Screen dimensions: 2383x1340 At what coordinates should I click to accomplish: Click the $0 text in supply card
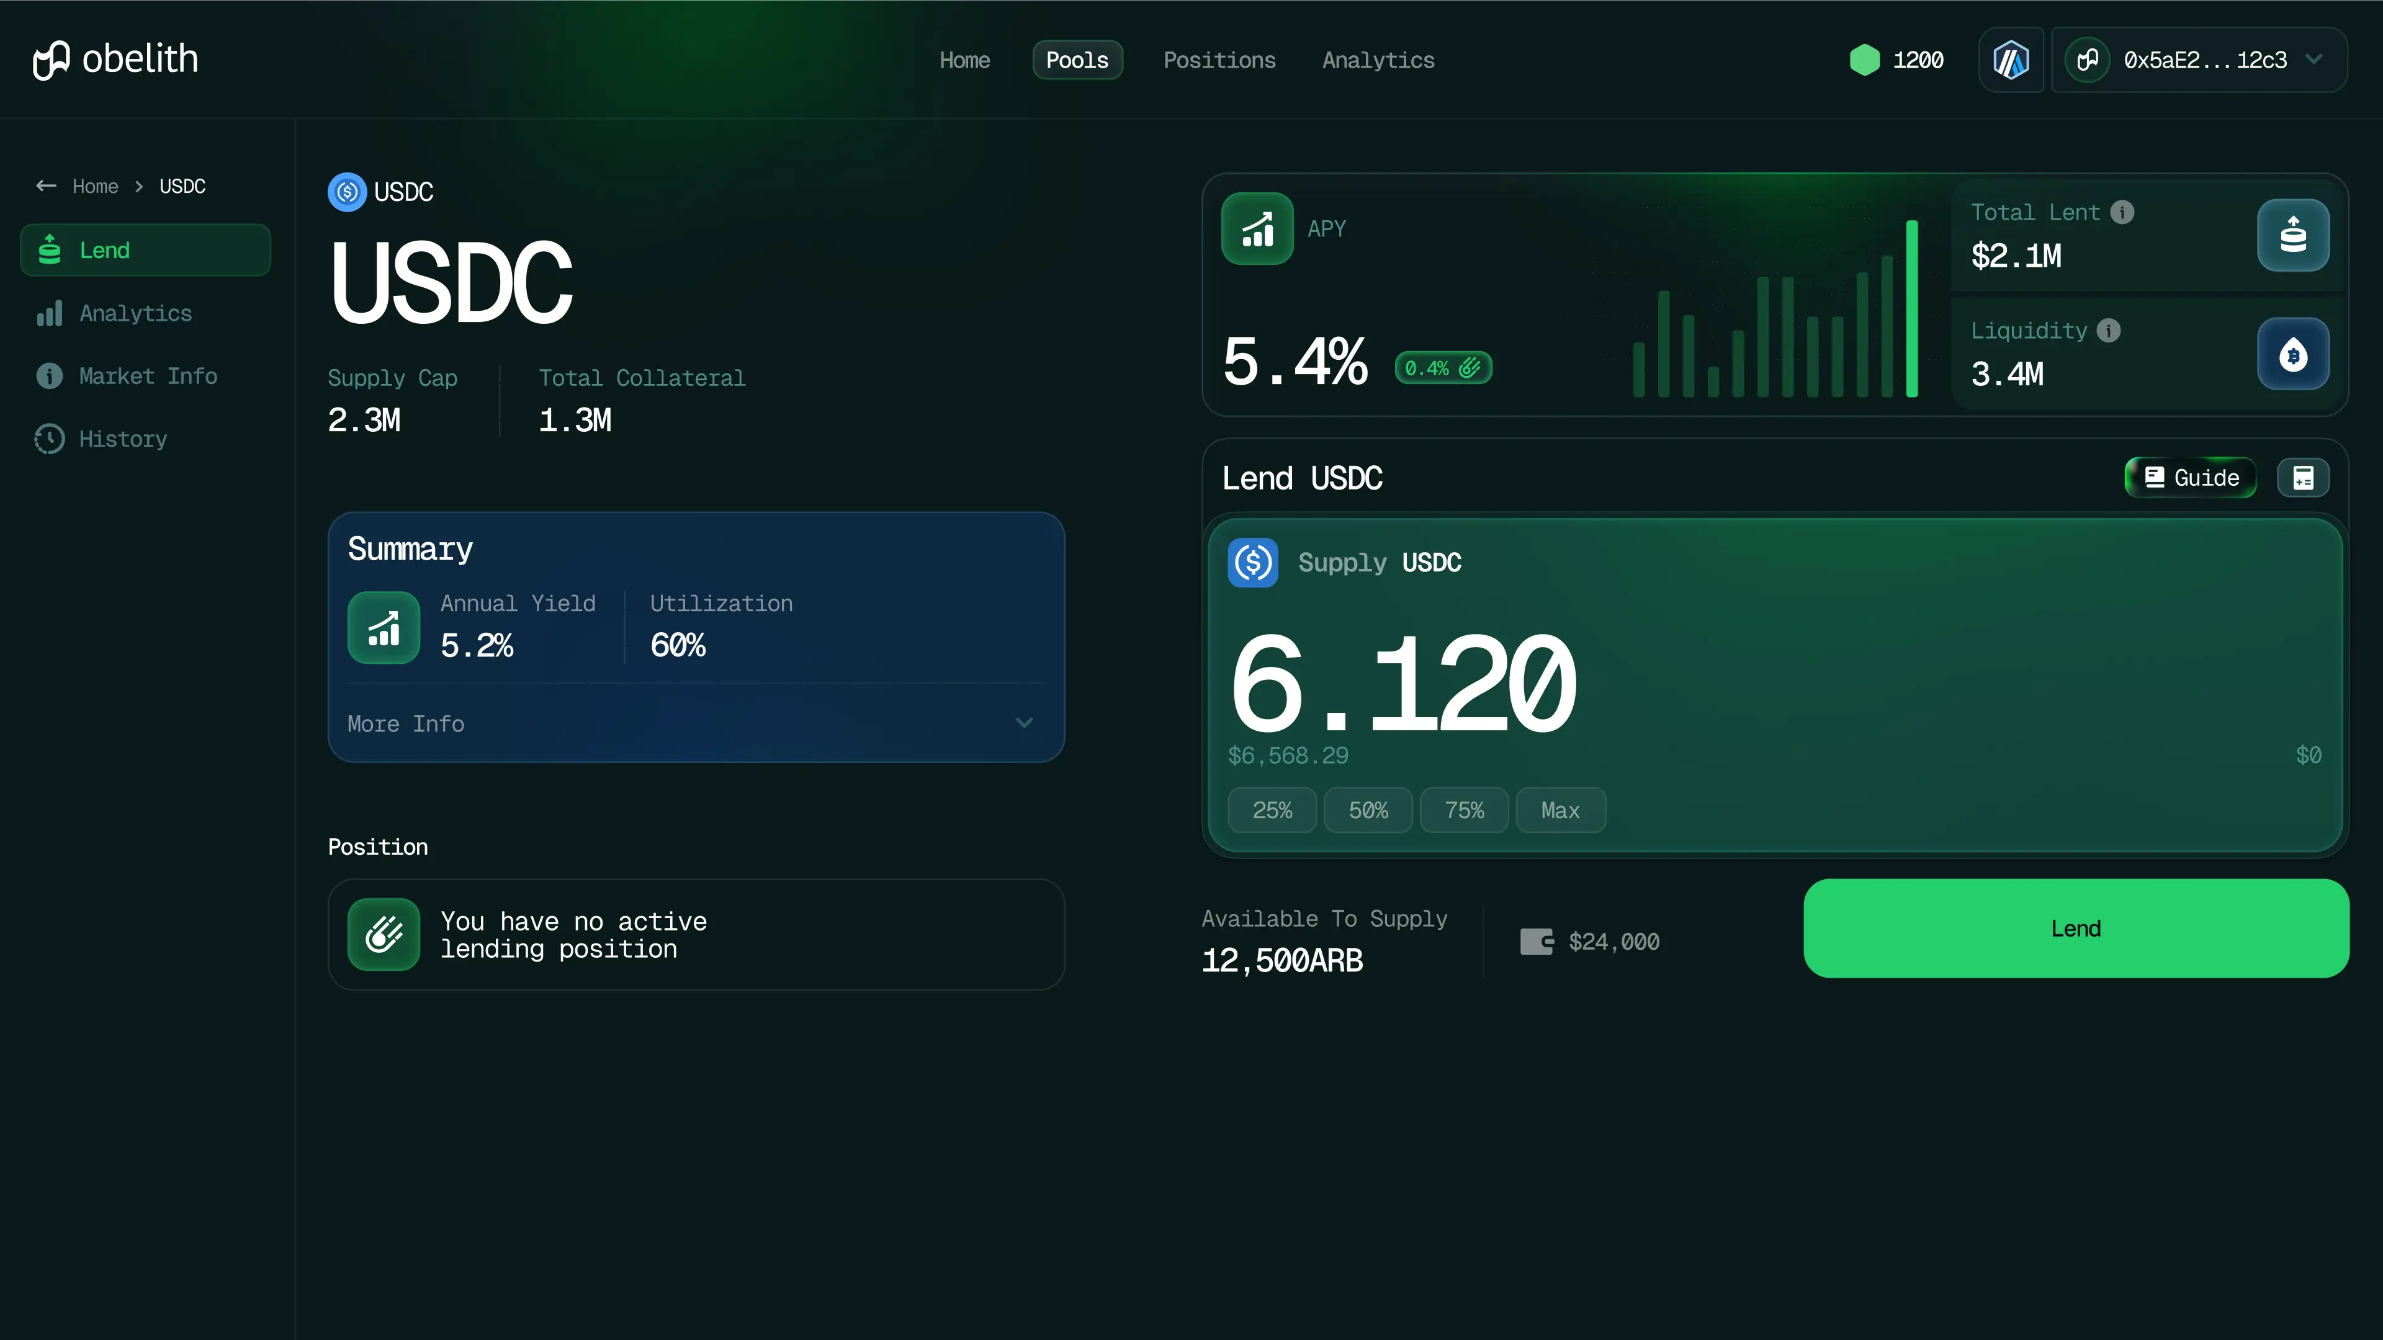click(2308, 756)
